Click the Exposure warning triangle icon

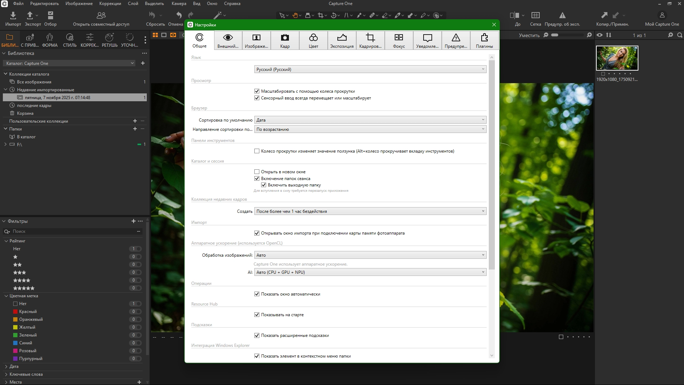tap(562, 15)
